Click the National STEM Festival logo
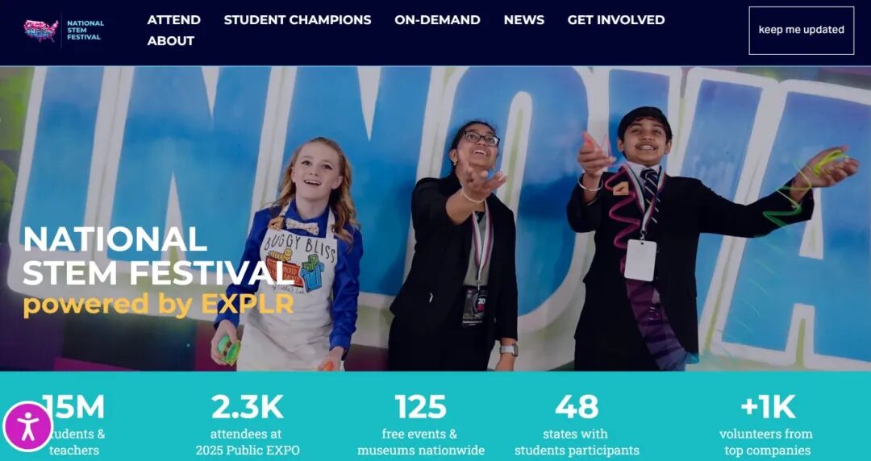871x461 pixels. pyautogui.click(x=63, y=31)
